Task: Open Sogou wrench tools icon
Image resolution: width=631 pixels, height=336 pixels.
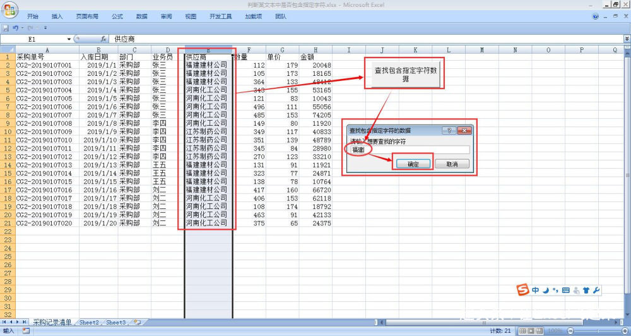Action: [596, 291]
